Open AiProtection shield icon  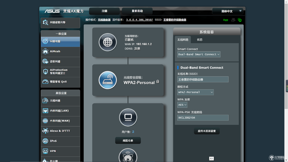pyautogui.click(x=45, y=71)
